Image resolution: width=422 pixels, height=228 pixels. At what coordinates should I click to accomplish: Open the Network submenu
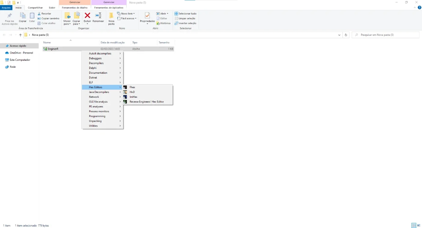click(102, 97)
